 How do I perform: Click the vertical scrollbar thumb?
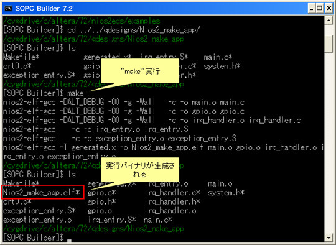pos(329,44)
